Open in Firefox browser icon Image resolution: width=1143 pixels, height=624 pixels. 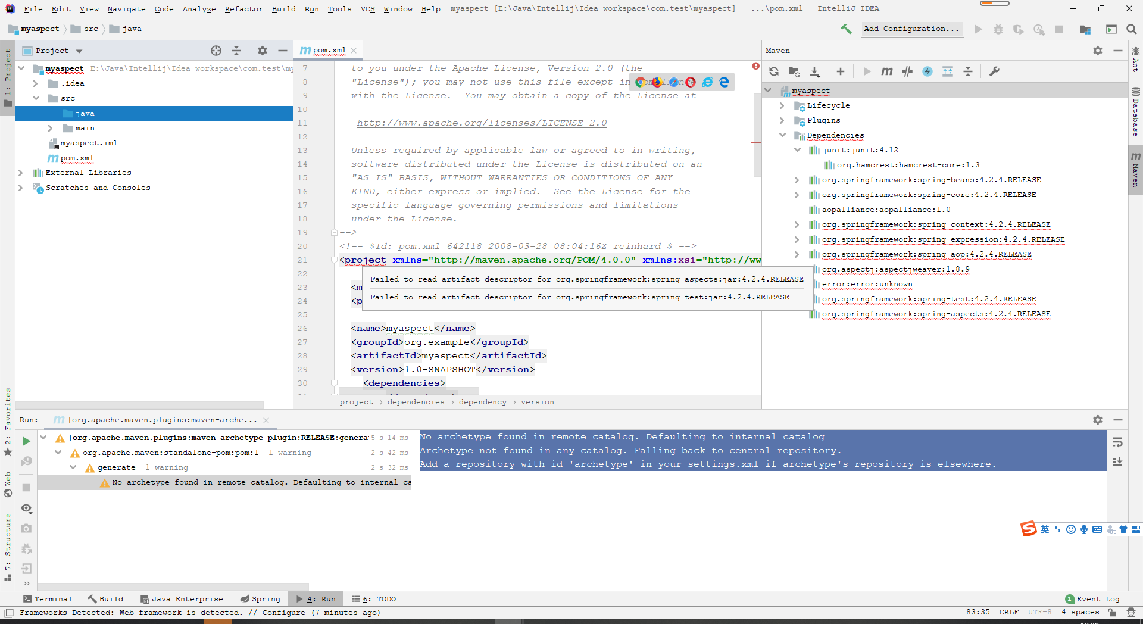[657, 82]
